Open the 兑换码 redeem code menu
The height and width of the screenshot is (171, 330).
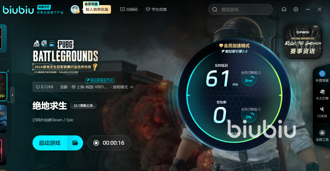(129, 9)
